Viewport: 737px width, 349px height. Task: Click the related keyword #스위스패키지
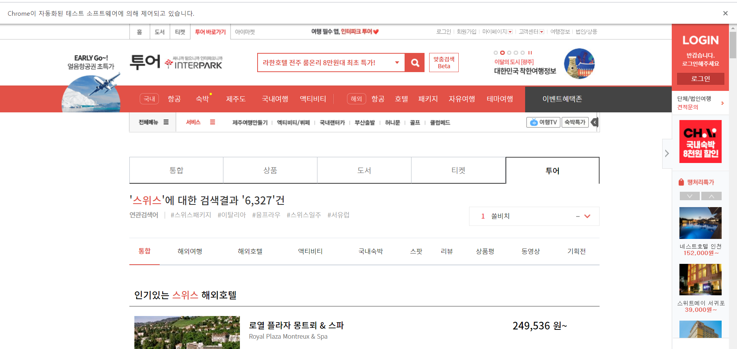(x=191, y=215)
